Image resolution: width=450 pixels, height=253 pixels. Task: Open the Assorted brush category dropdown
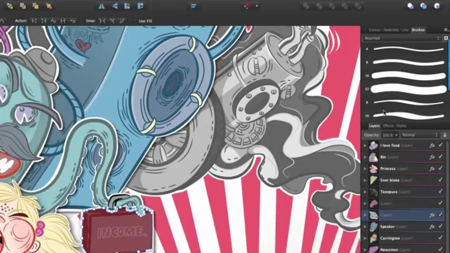click(402, 38)
